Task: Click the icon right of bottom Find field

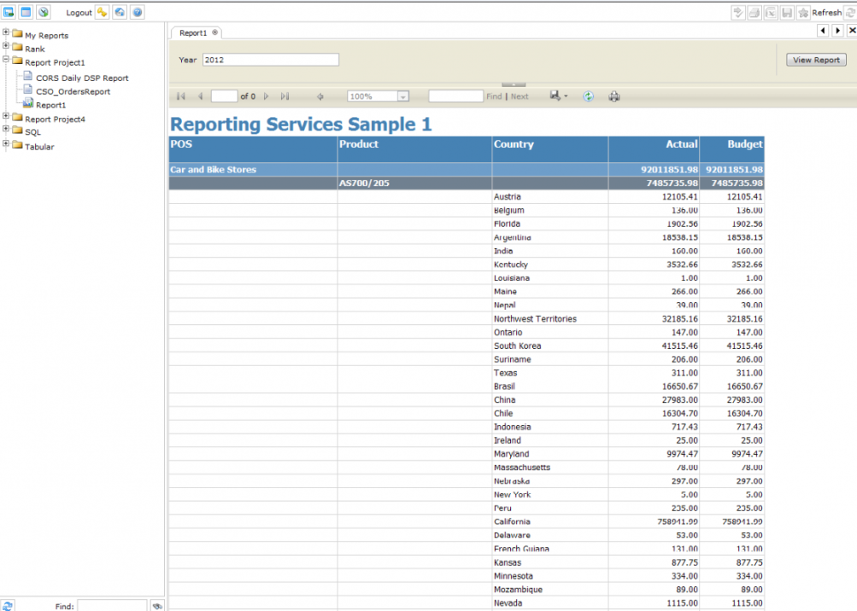Action: tap(157, 606)
